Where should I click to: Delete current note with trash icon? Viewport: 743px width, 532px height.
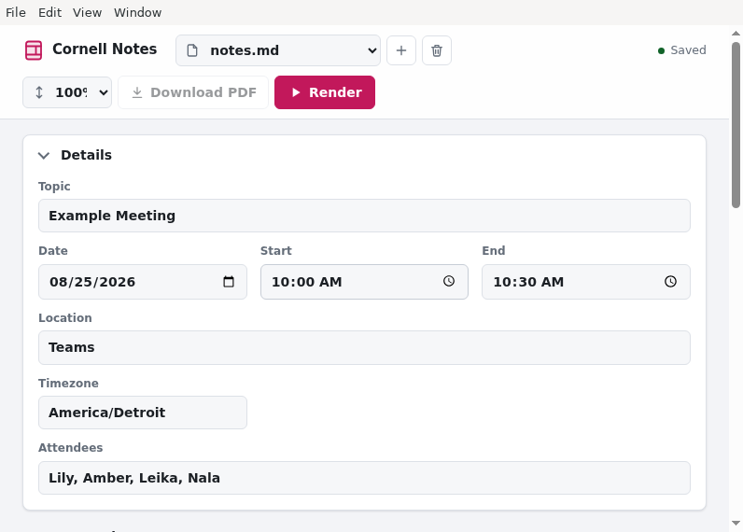[437, 50]
